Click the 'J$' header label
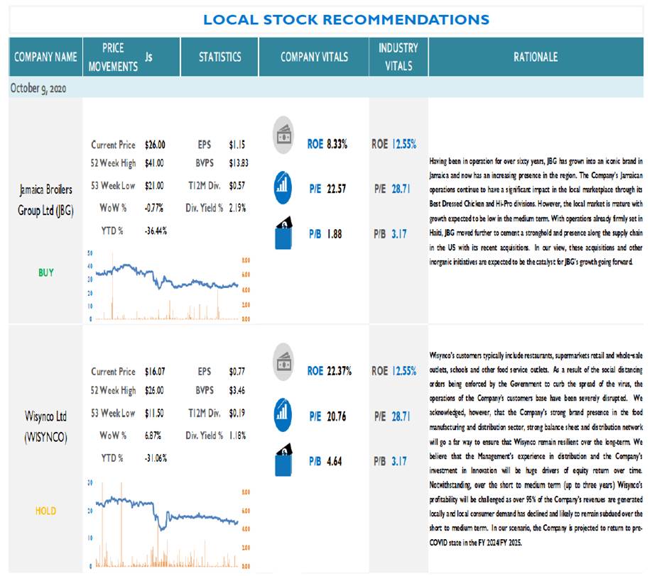The height and width of the screenshot is (576, 662). tap(148, 57)
